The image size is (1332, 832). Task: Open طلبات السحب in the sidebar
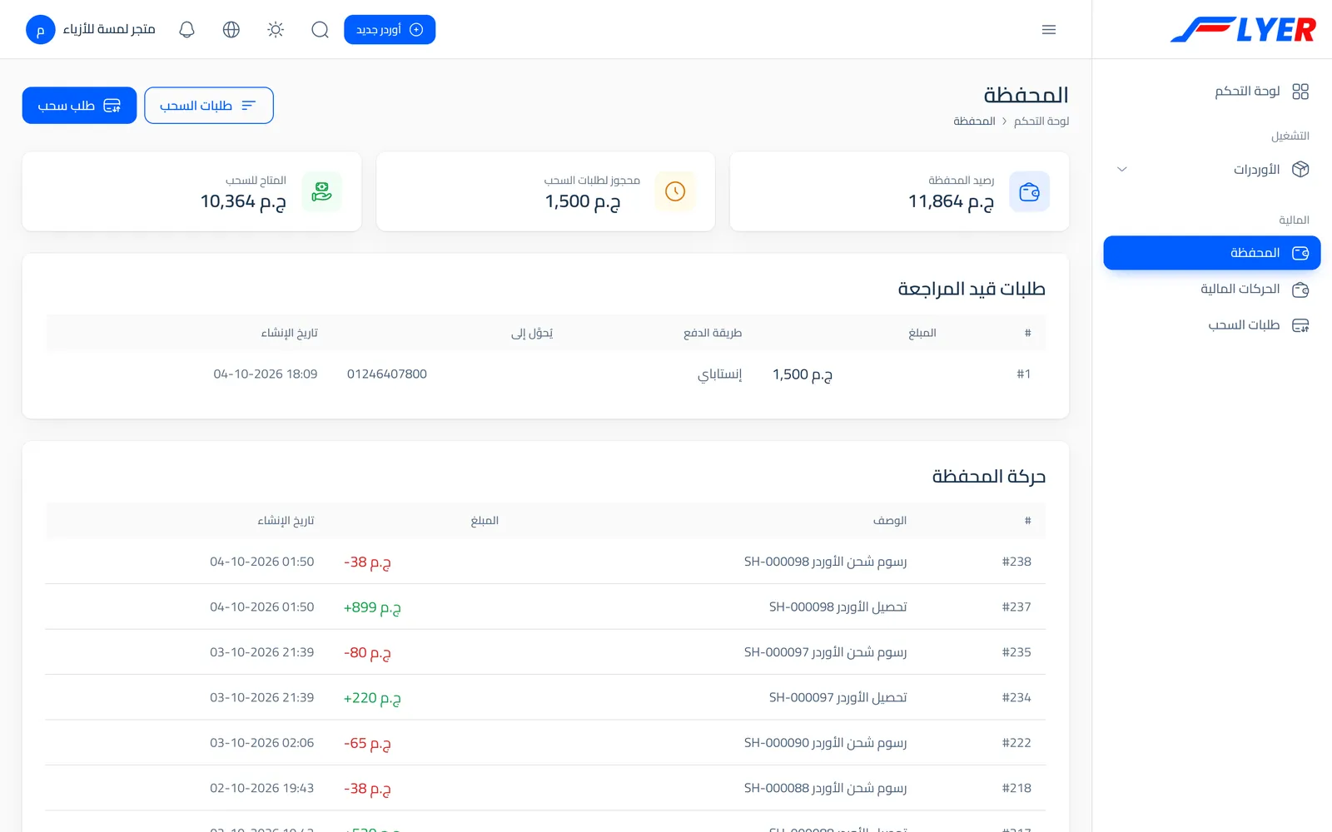tap(1212, 325)
